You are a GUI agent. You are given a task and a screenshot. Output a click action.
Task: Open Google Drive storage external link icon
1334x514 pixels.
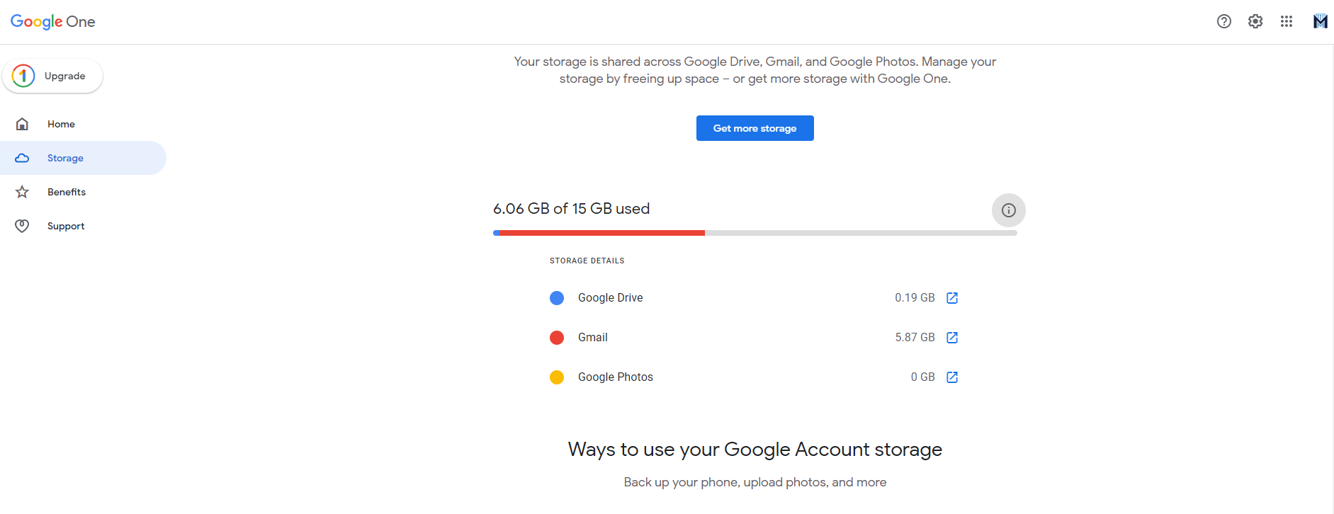tap(952, 298)
